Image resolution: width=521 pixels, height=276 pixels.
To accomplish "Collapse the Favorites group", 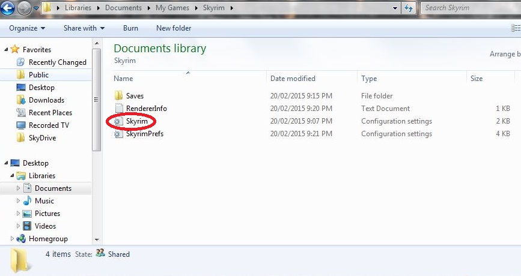I will [x=6, y=49].
